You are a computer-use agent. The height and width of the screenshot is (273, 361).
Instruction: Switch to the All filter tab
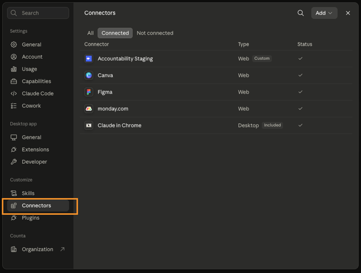pyautogui.click(x=91, y=33)
